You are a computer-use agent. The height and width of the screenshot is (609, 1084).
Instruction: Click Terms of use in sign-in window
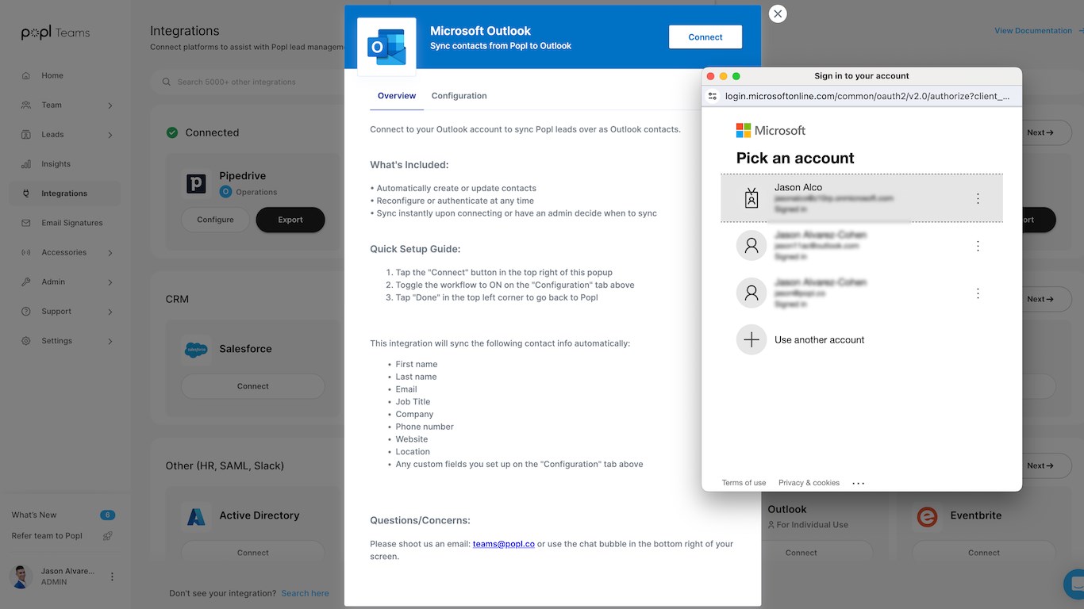[744, 483]
